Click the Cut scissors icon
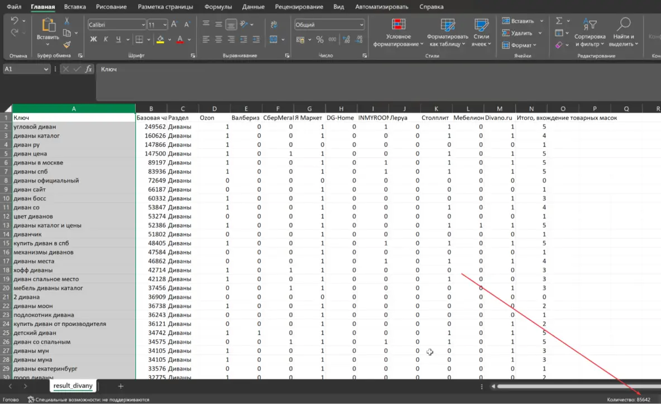This screenshot has width=661, height=404. (x=67, y=21)
